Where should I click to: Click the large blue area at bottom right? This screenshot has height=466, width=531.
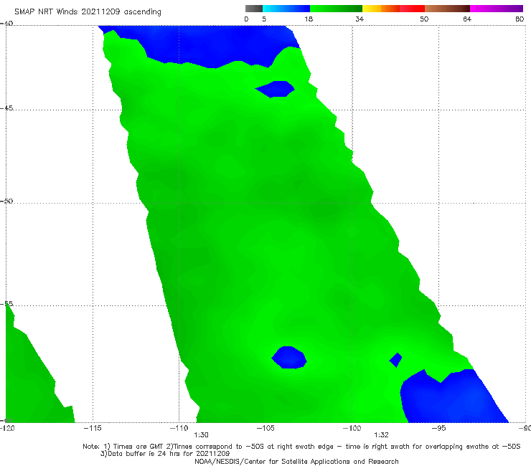pyautogui.click(x=451, y=398)
